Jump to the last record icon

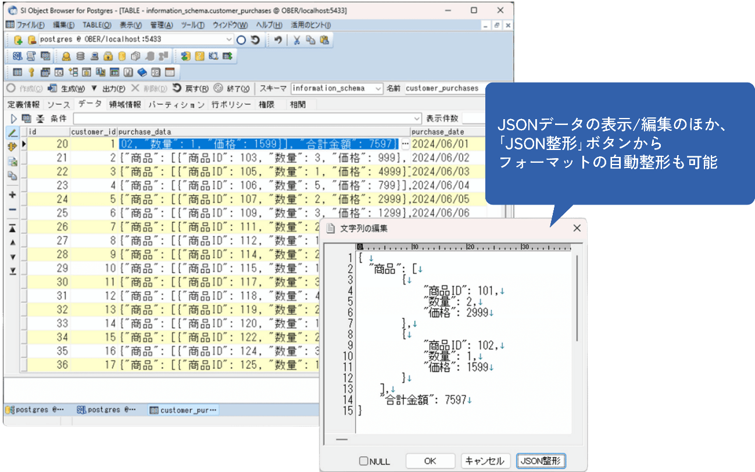13,271
